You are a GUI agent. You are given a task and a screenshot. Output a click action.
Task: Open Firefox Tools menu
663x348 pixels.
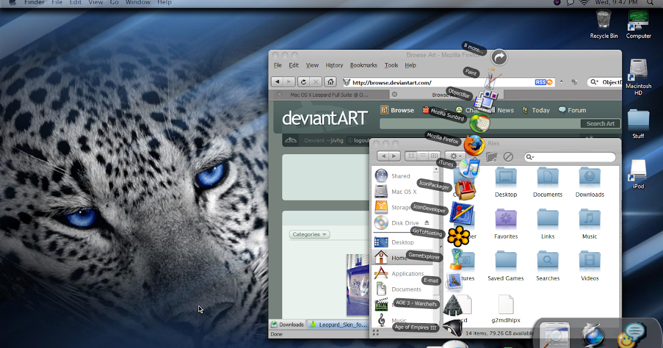[x=391, y=65]
